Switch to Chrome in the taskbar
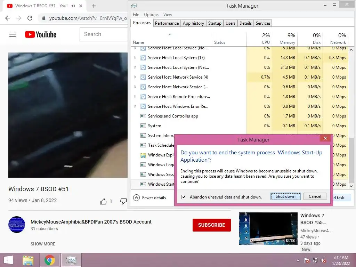This screenshot has width=356, height=267. coord(50,260)
